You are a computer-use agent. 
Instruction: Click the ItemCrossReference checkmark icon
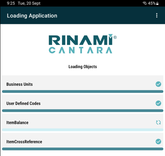coord(158,142)
